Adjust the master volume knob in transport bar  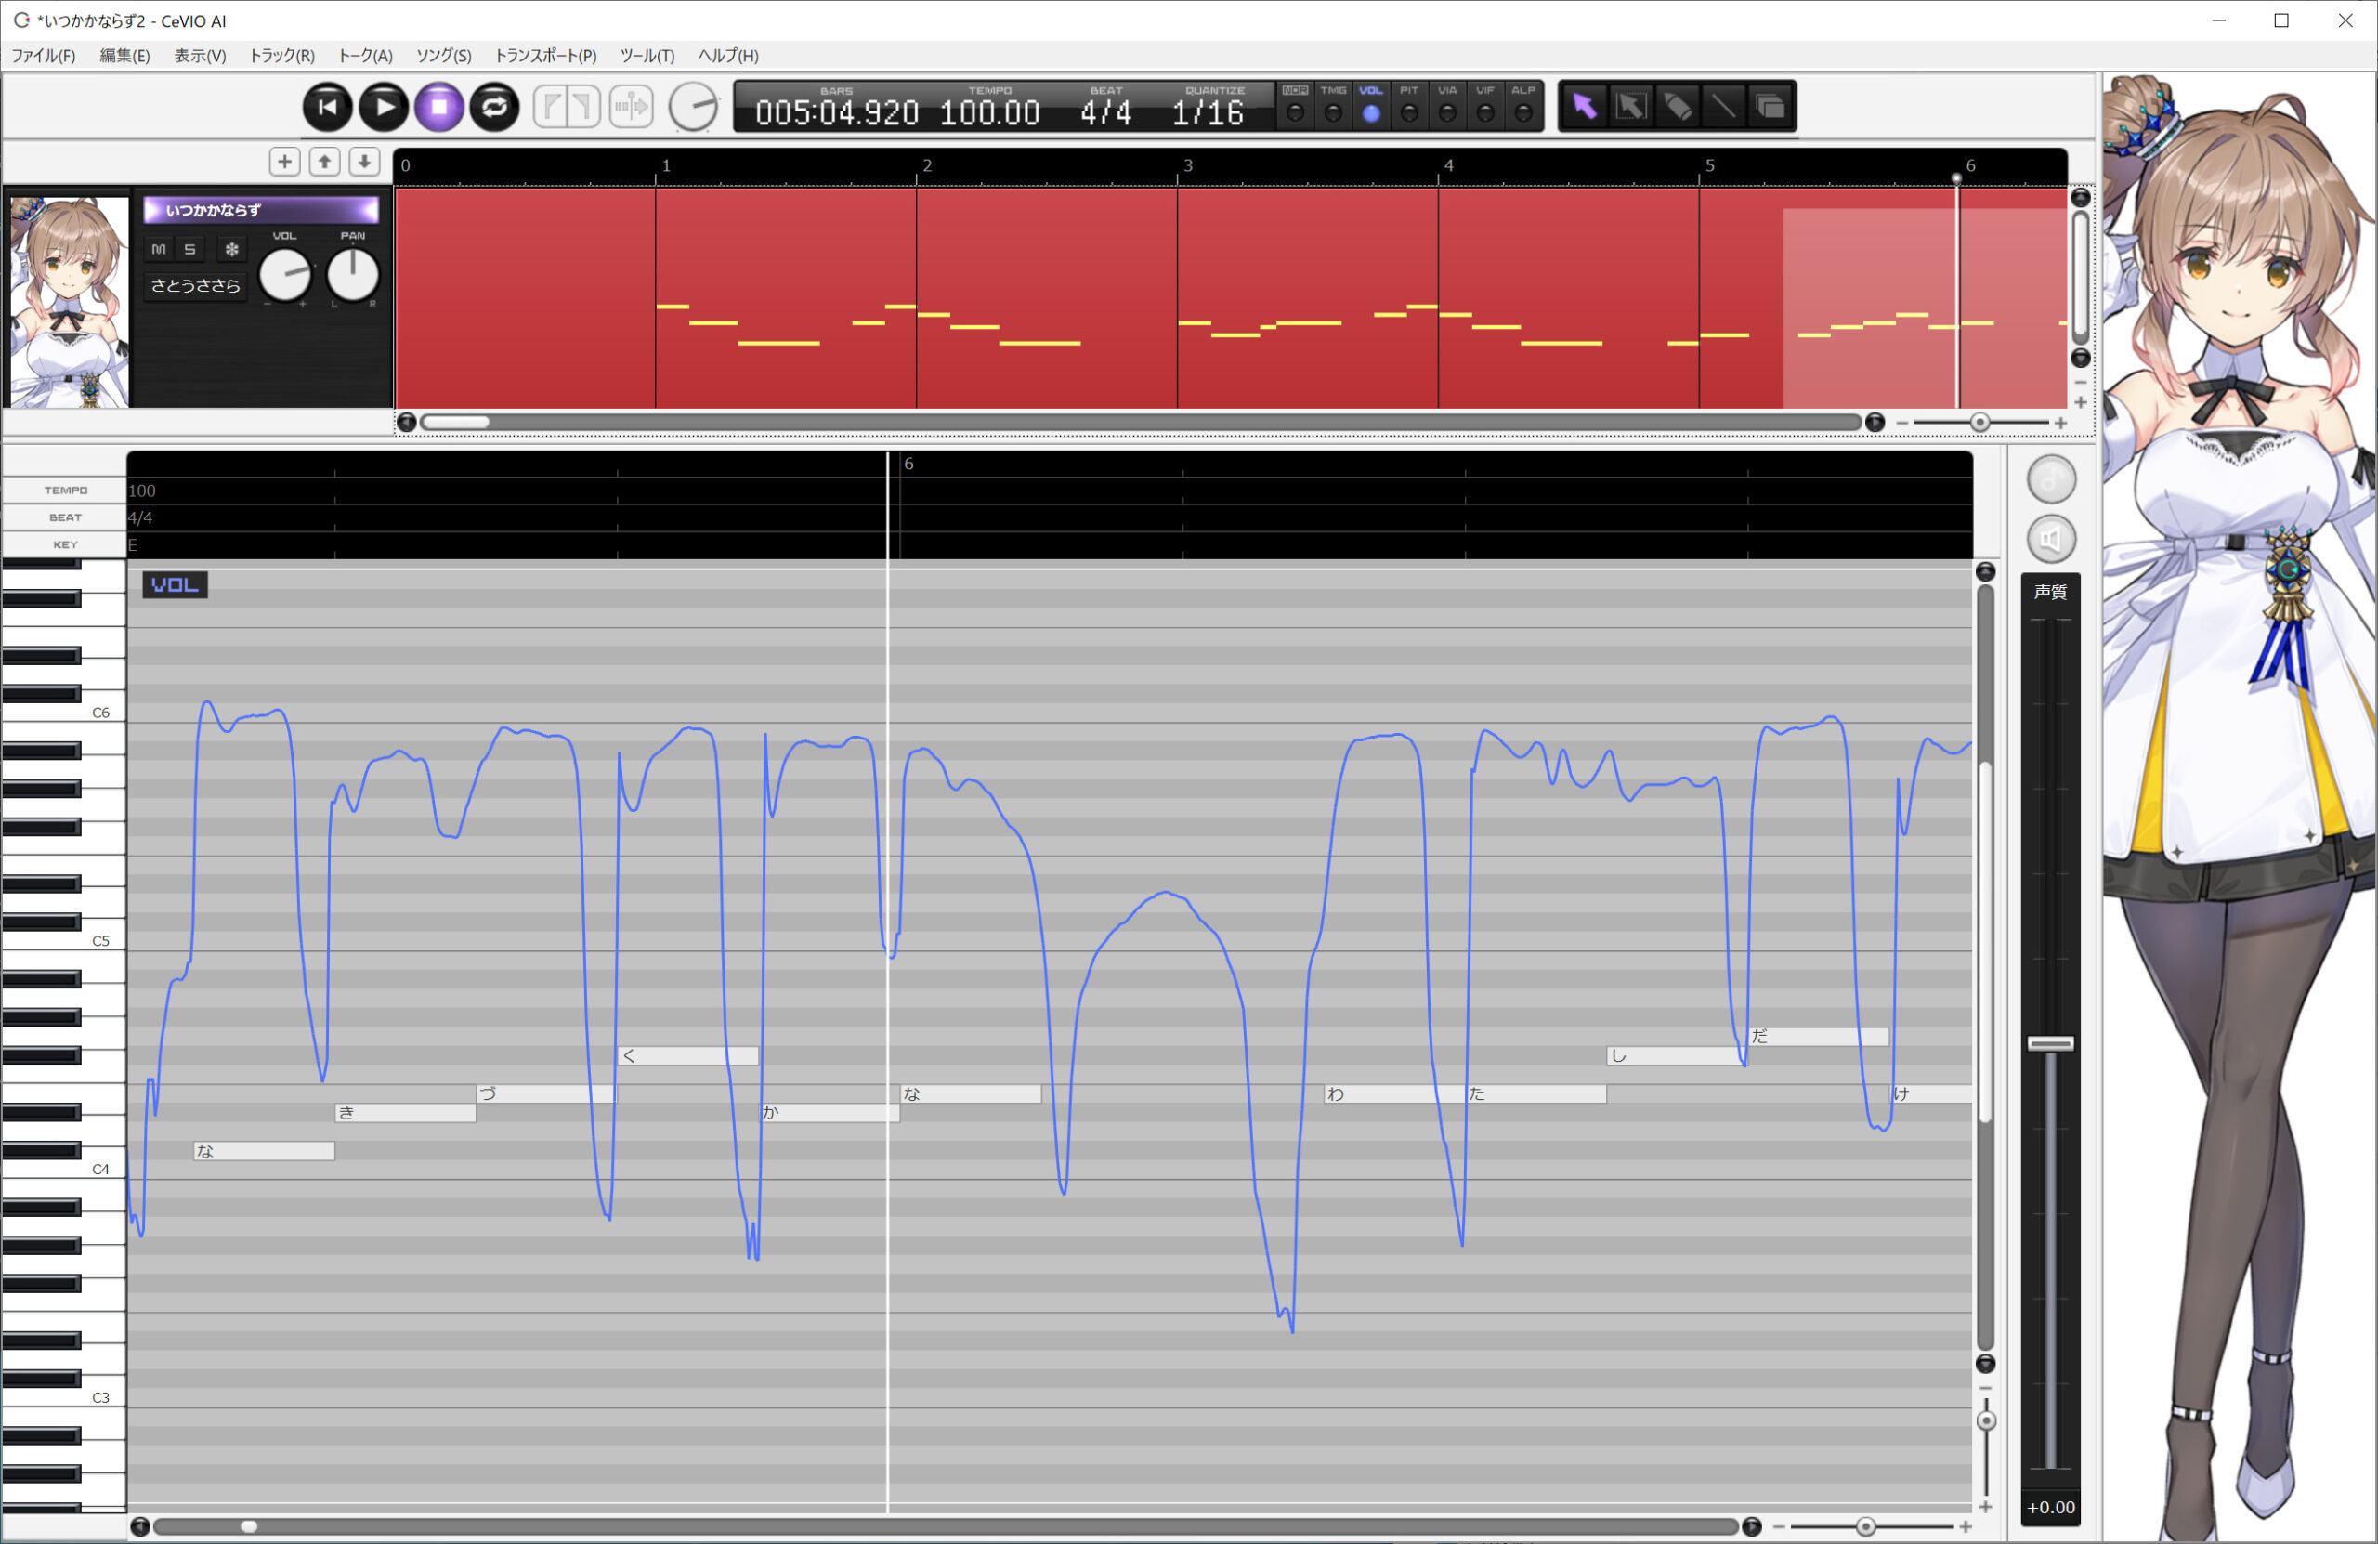tap(693, 107)
